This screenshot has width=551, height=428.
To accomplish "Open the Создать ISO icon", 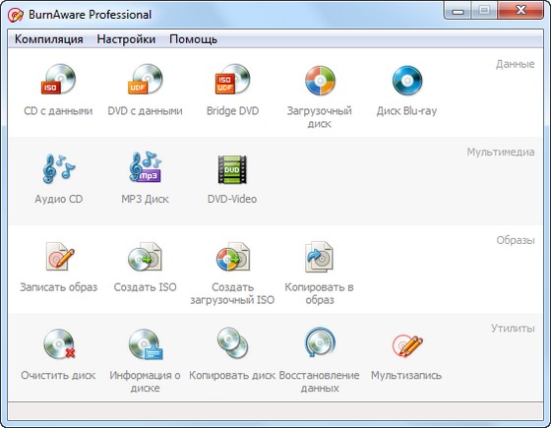I will 146,257.
